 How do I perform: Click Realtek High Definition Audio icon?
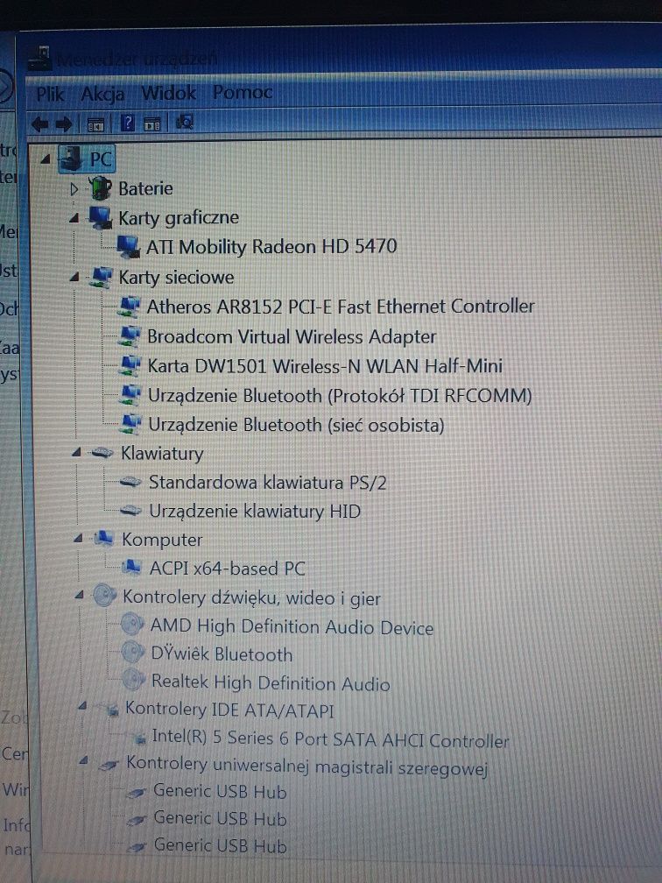(x=134, y=679)
